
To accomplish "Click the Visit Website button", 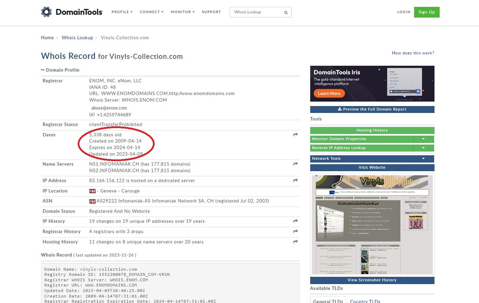I will [x=372, y=167].
